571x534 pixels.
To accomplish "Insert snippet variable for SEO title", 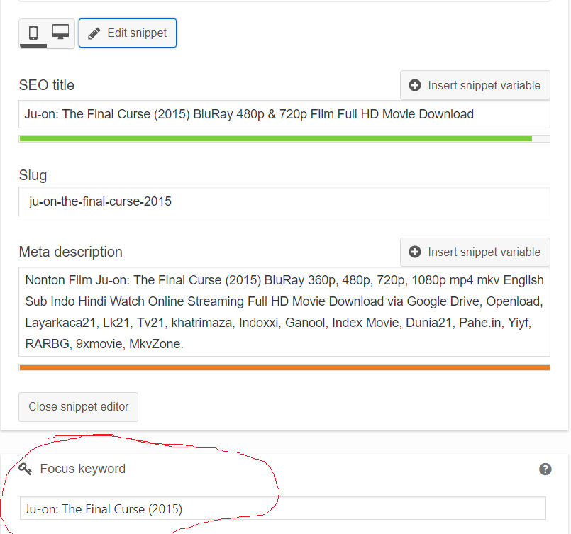I will tap(475, 85).
